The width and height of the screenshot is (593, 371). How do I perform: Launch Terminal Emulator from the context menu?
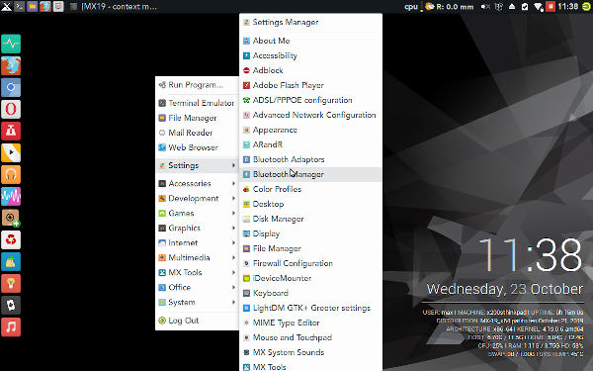[x=197, y=103]
